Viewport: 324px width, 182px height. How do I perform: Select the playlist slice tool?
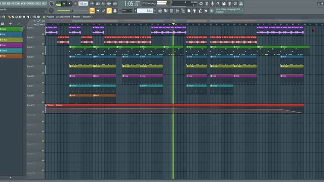click(x=27, y=17)
